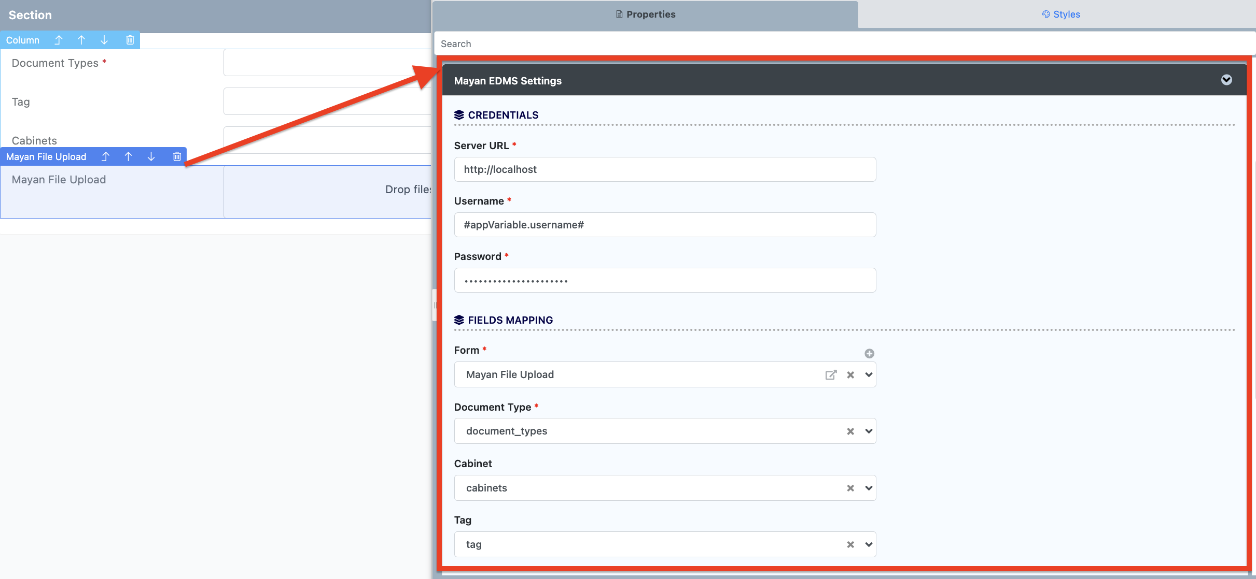The width and height of the screenshot is (1256, 579).
Task: Click Mayan File Upload select-parent arrow icon
Action: tap(106, 156)
